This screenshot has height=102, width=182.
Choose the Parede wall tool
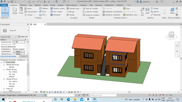click(15, 11)
